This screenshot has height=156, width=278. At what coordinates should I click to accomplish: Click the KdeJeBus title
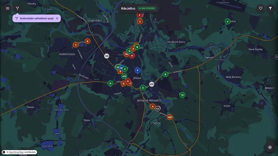128,8
